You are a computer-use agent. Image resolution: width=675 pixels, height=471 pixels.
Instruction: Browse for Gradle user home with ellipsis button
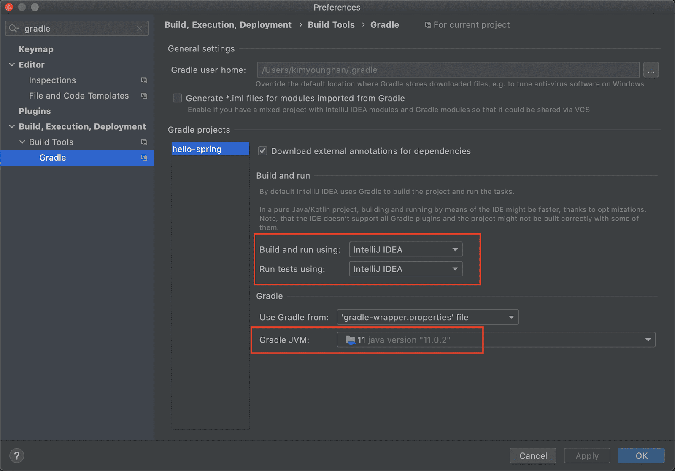coord(651,70)
